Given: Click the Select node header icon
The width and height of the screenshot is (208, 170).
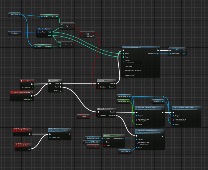Looking at the screenshot, I should [104, 136].
